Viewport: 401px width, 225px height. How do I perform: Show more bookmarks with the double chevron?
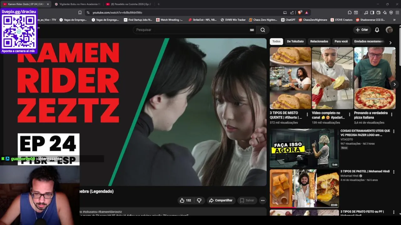394,20
